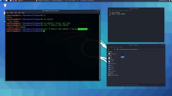Image resolution: width=172 pixels, height=96 pixels.
Task: Select Videos in File Manager sidebar
Action: click(x=111, y=69)
